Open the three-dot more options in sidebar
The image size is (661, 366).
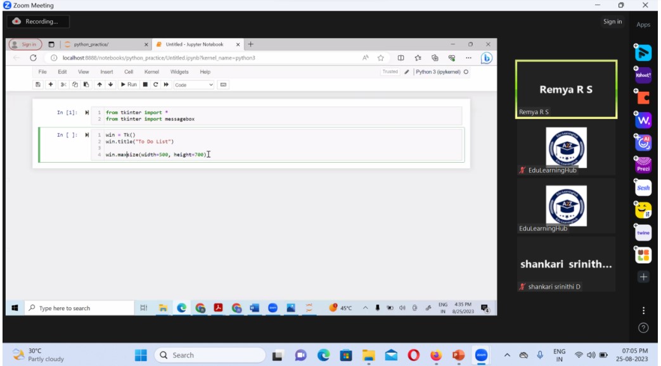643,310
